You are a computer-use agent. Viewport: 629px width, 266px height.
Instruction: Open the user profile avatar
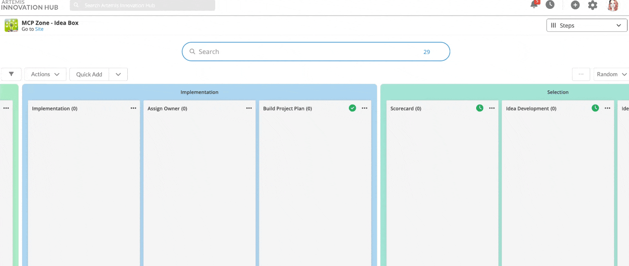coord(613,5)
